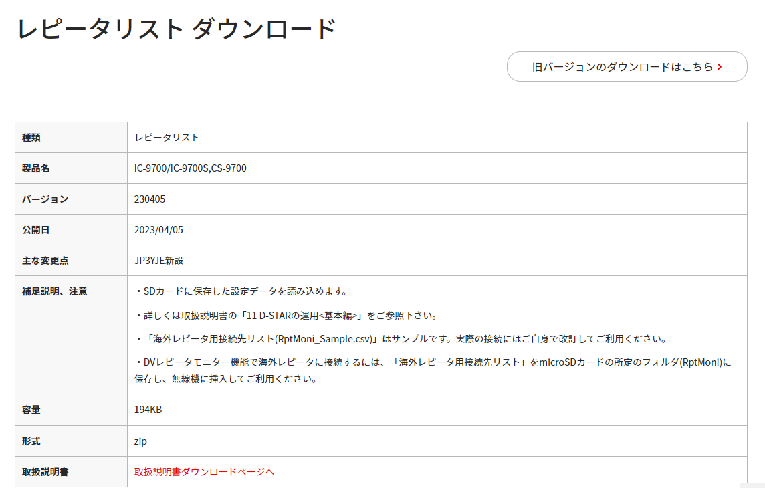Open 取扱説明書ダウンロードページへ link

click(204, 472)
